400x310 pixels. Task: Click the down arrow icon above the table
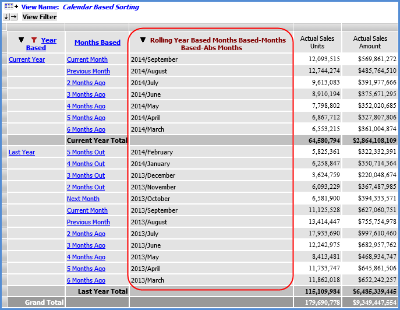6,17
